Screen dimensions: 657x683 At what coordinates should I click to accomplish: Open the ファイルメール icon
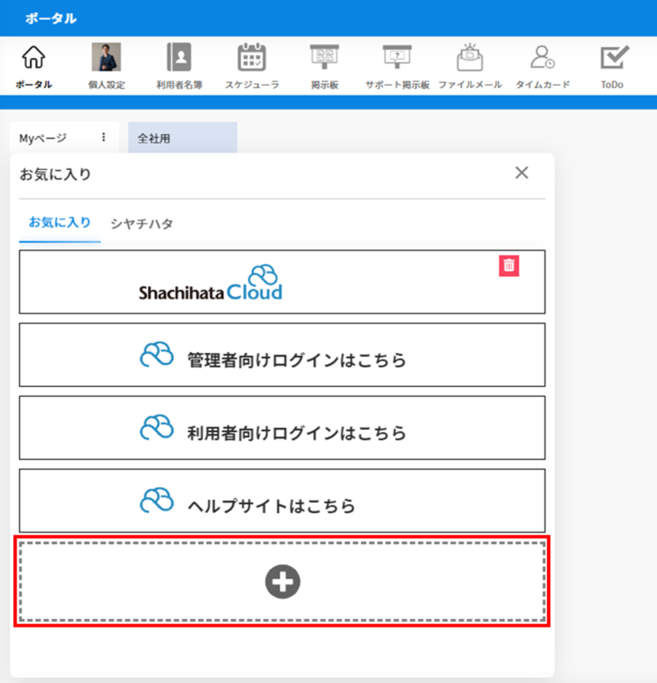pos(470,57)
